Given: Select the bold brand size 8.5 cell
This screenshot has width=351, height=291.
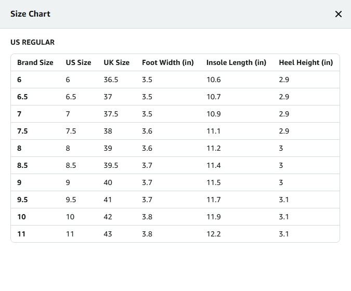Looking at the screenshot, I should click(x=22, y=165).
